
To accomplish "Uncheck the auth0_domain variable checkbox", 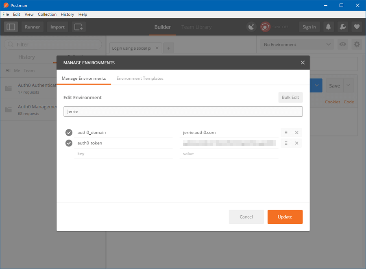I will click(x=69, y=133).
